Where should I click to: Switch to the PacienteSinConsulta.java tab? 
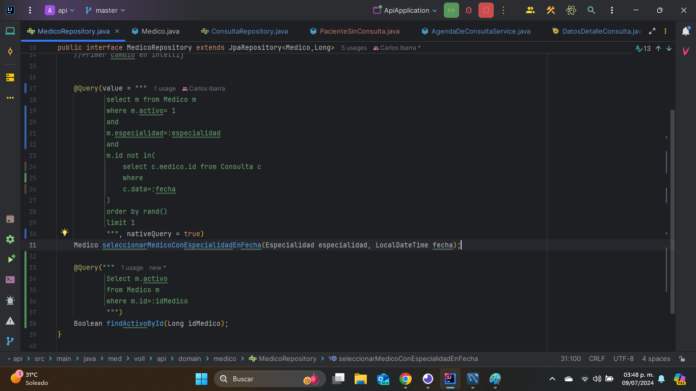pos(355,31)
